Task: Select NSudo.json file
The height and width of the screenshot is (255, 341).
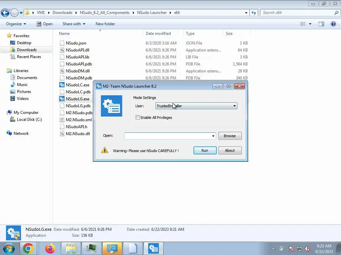Action: [x=76, y=43]
